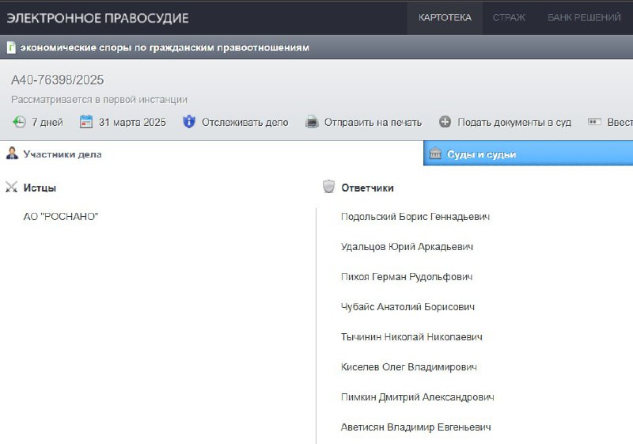This screenshot has height=444, width=633.
Task: Select defendant Аветисян Владимир Евгеньевич
Action: pyautogui.click(x=416, y=427)
